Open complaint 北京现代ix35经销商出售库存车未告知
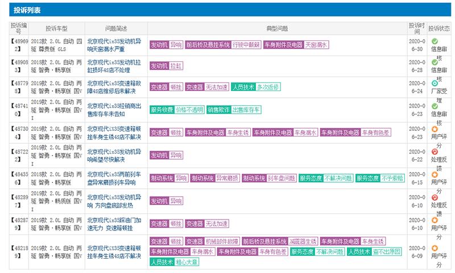Screen dimensions: 455x273 click(x=114, y=110)
